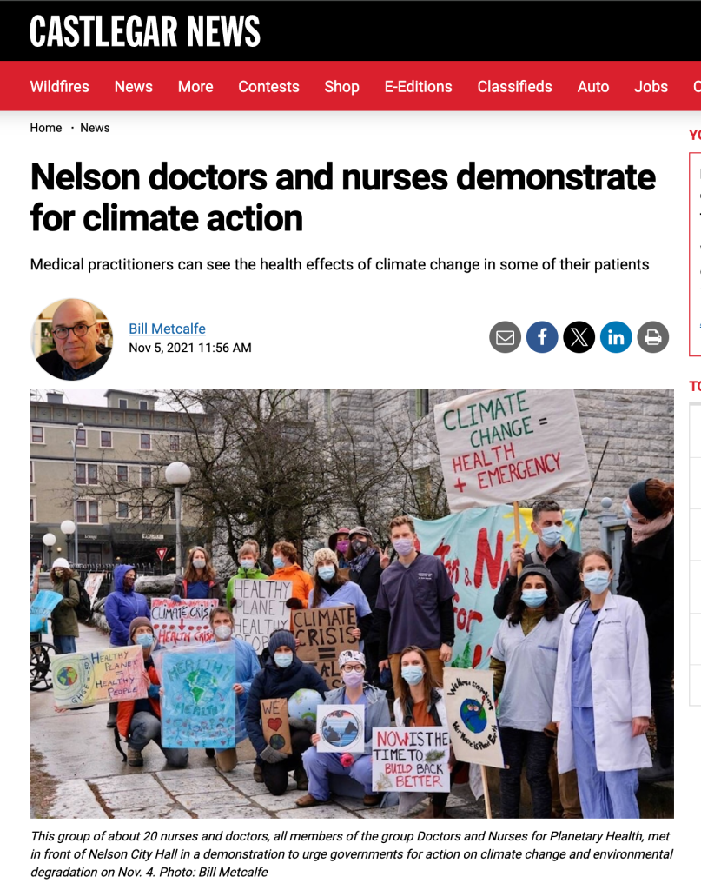Open the climate demonstration photo
The width and height of the screenshot is (701, 890).
click(352, 603)
